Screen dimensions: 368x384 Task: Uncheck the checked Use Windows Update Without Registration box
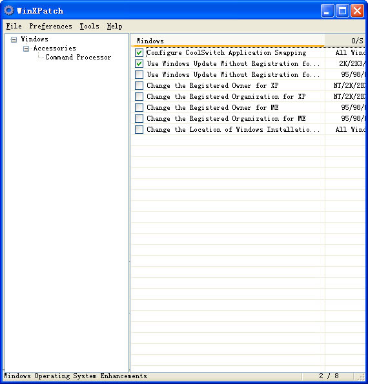point(139,63)
